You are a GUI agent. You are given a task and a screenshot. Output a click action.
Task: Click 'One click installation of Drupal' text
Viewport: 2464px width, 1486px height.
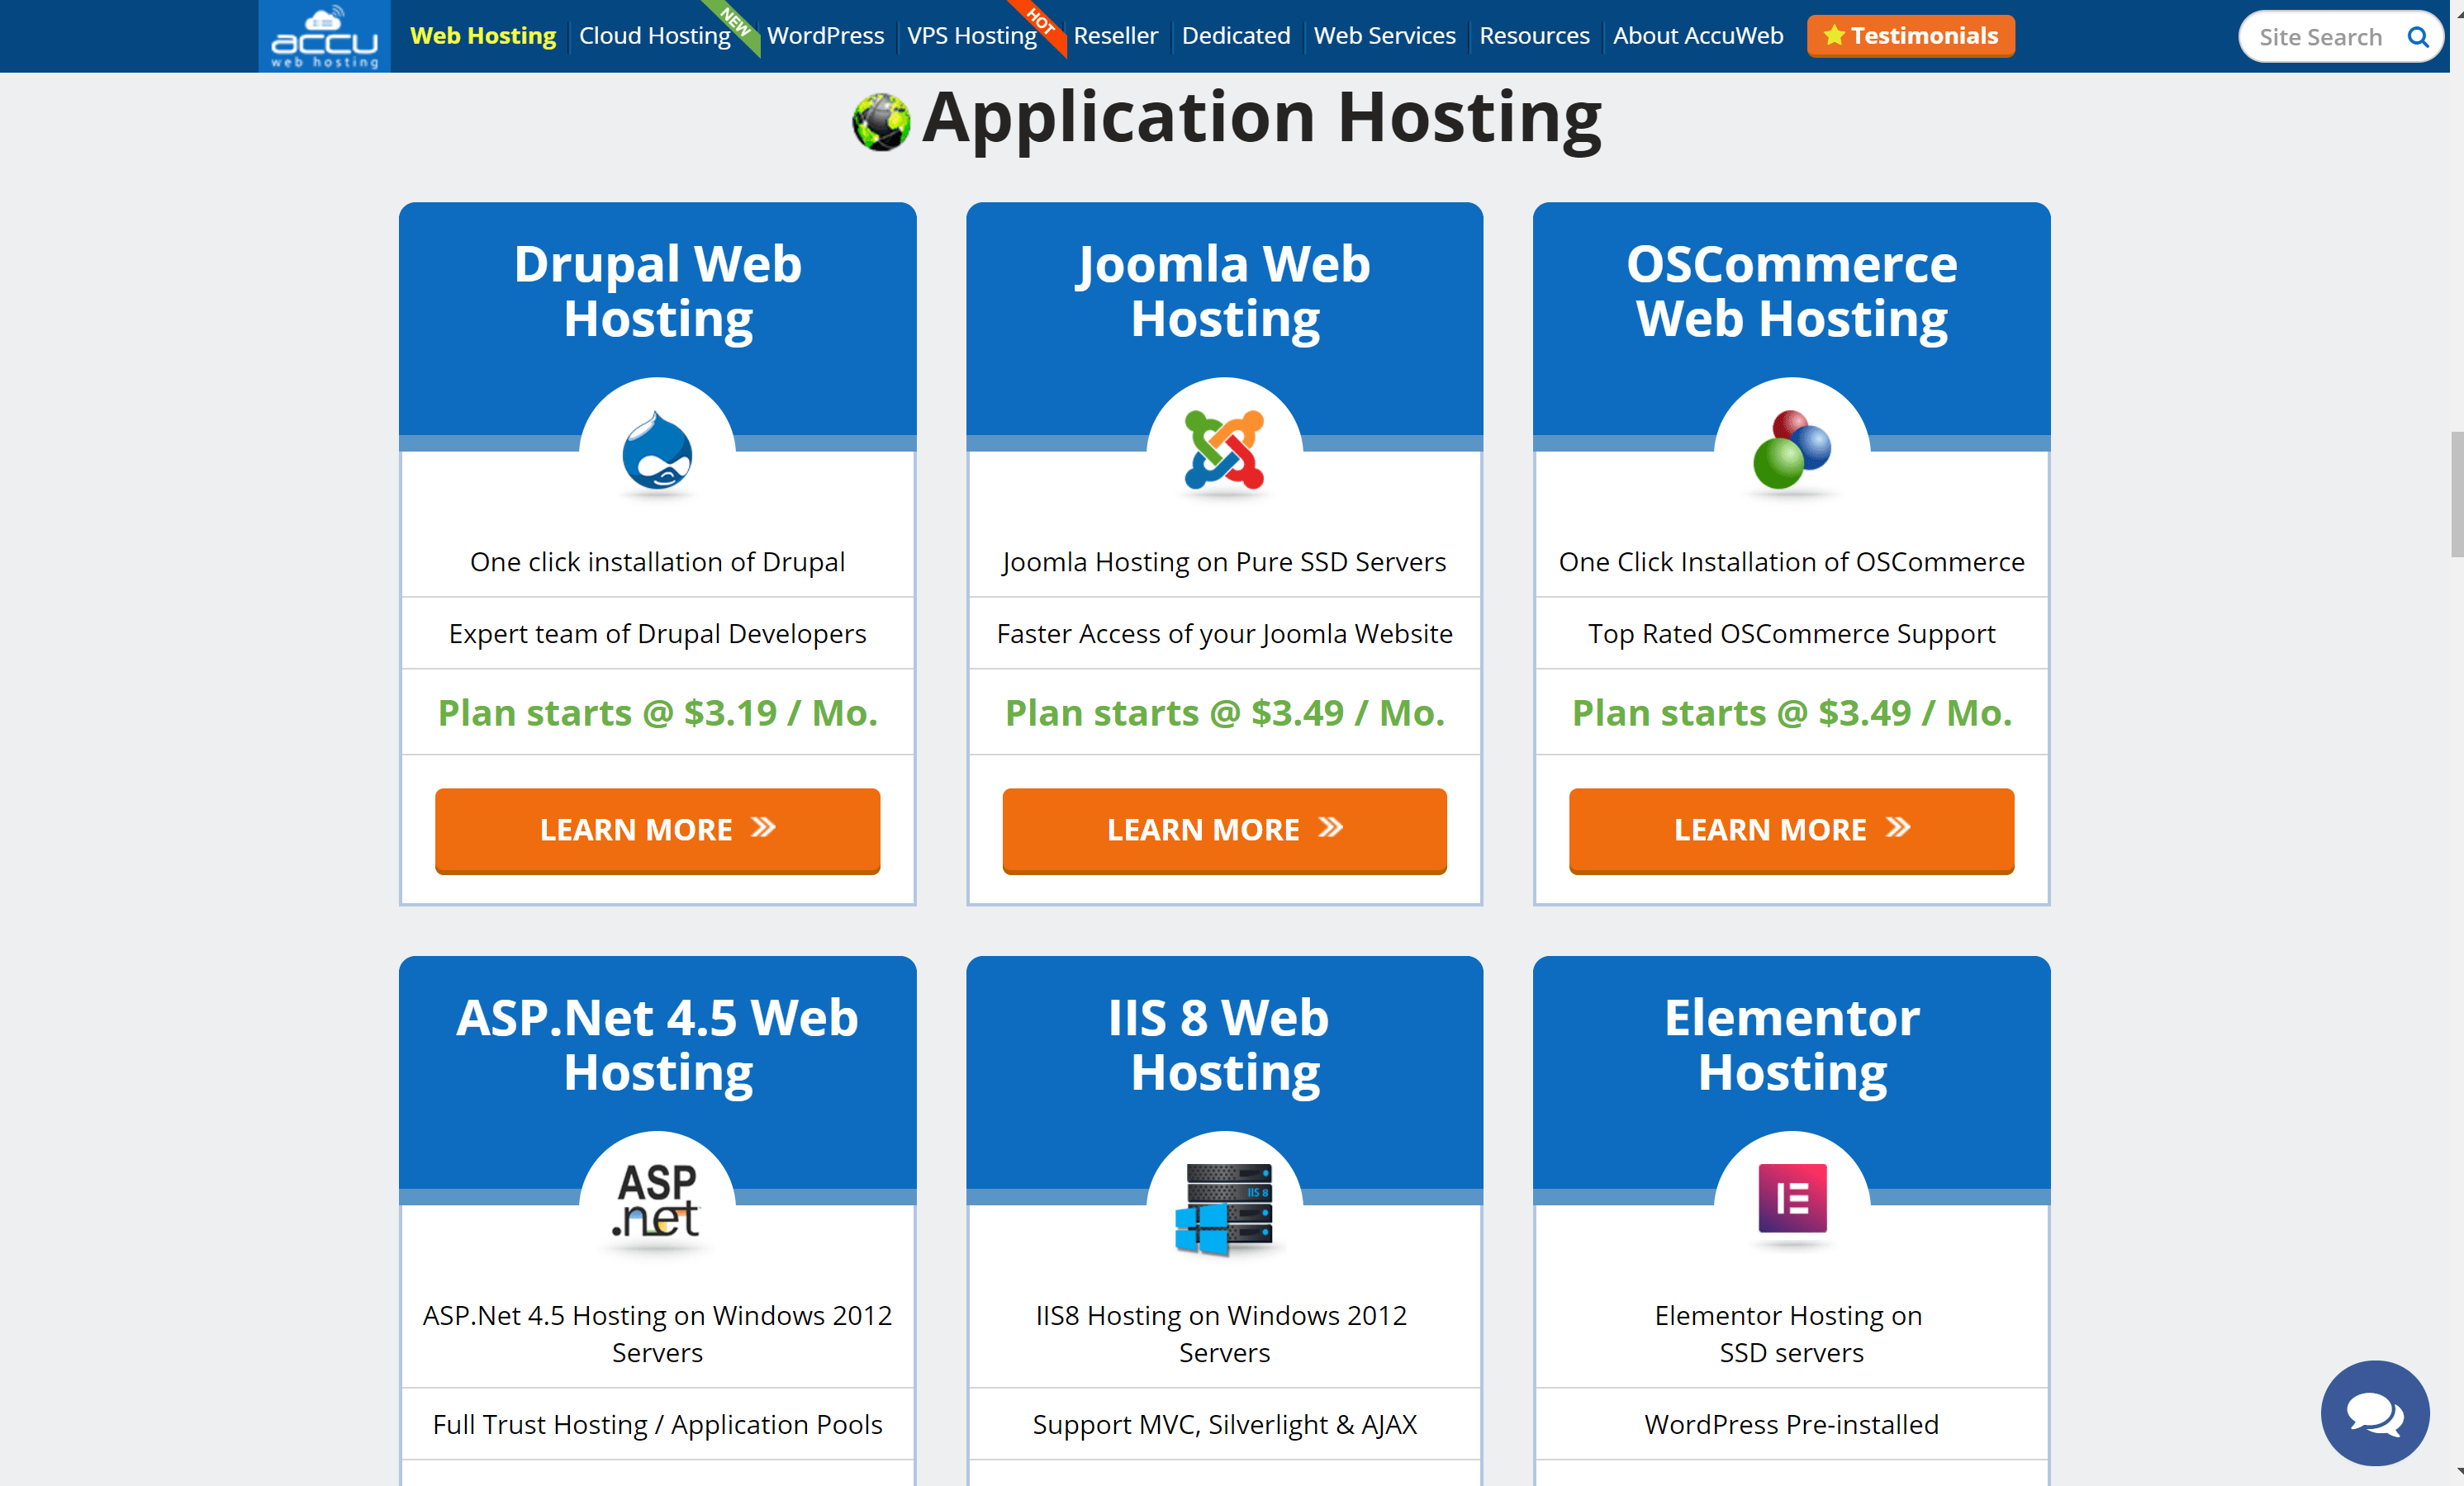[657, 561]
